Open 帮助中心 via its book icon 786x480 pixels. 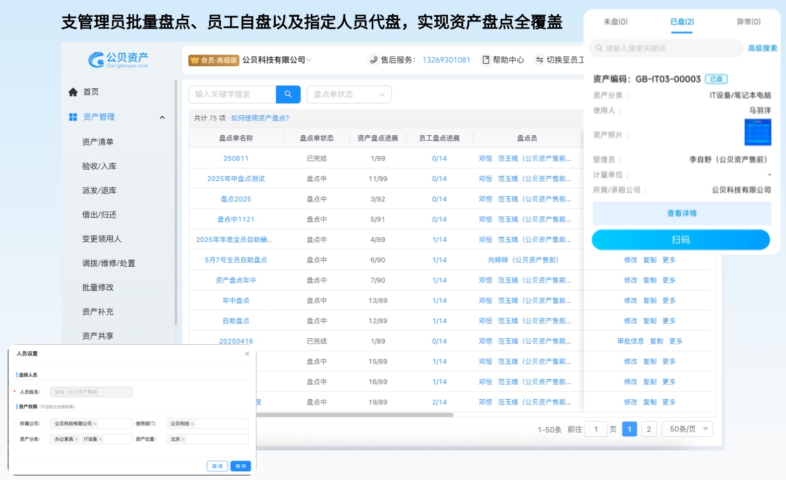(486, 60)
